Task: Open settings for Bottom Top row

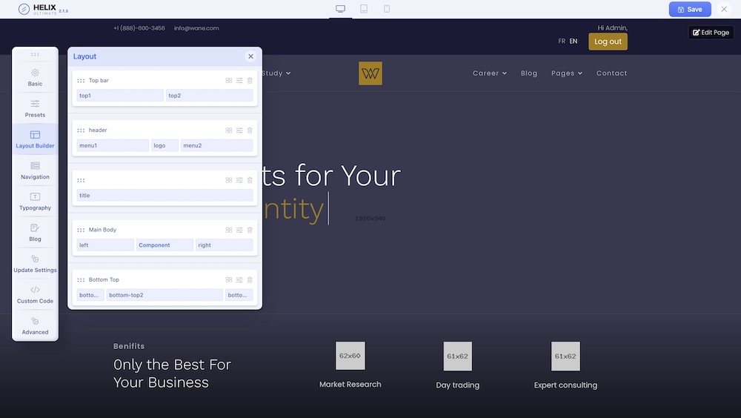Action: [239, 279]
